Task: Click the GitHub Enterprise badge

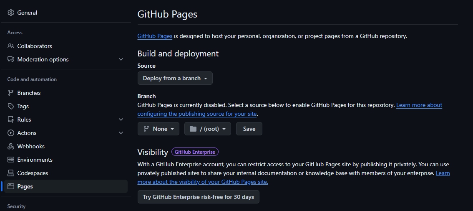Action: click(195, 152)
